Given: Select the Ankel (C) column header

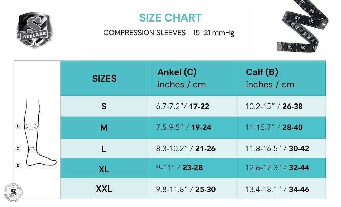Looking at the screenshot, I should tap(181, 78).
